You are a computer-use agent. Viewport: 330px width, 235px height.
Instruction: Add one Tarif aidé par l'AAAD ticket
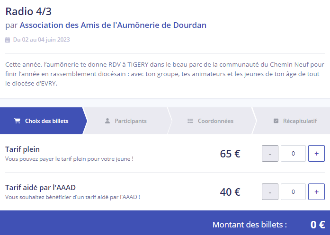(x=316, y=191)
